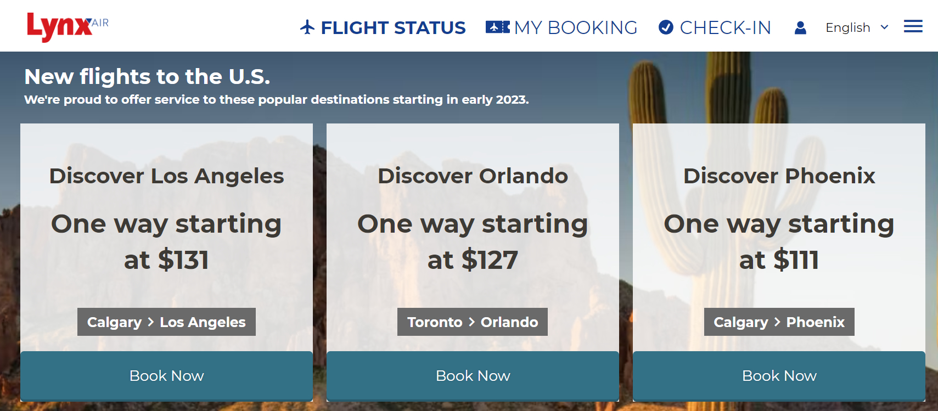Book Now for Los Angeles flight

[166, 376]
